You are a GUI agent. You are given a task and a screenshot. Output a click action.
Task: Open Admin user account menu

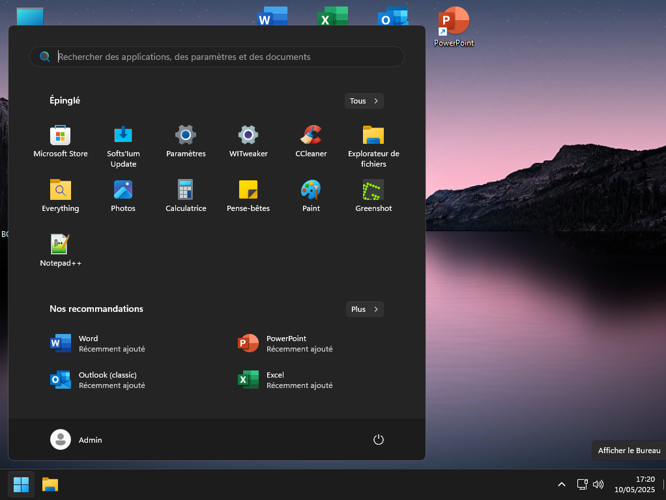point(76,439)
